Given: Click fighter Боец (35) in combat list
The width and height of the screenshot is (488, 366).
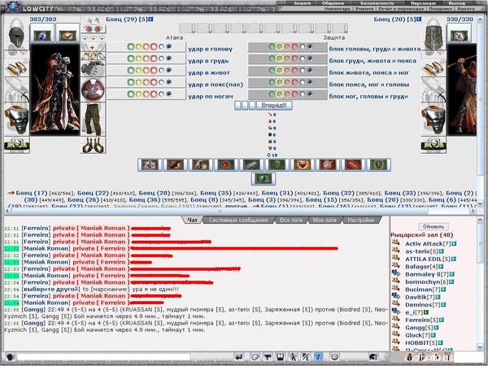Looking at the screenshot, I should (x=216, y=193).
